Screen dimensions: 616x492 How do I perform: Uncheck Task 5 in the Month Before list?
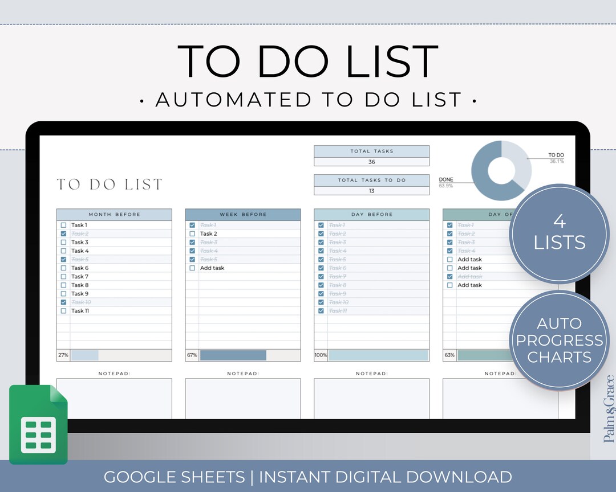(63, 259)
